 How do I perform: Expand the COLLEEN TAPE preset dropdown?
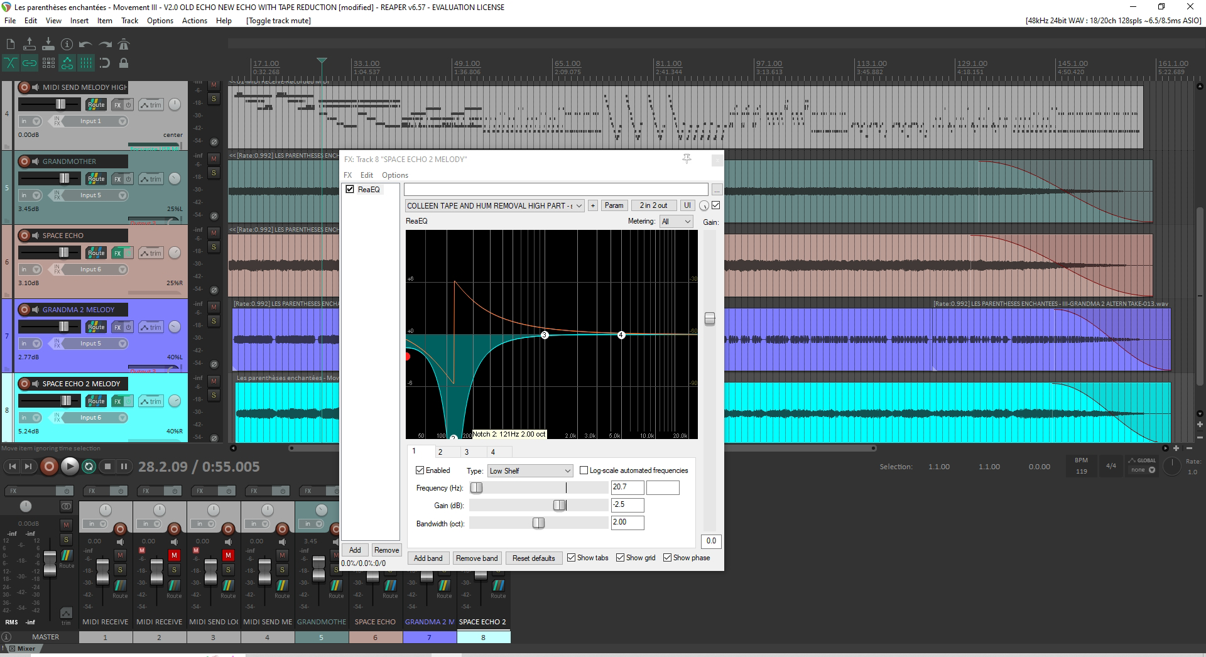[x=579, y=205]
